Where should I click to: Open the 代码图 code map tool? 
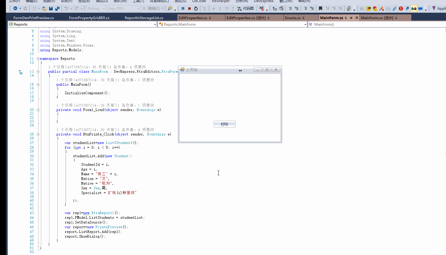coord(245,9)
